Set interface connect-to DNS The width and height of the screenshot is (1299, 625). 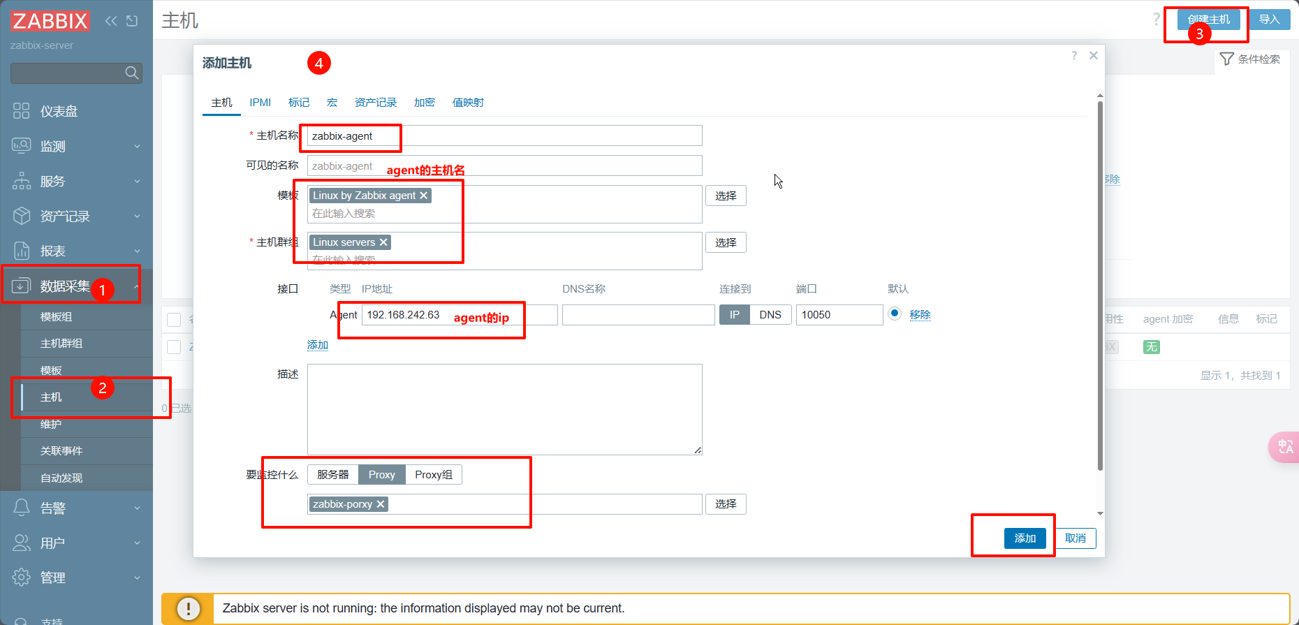pyautogui.click(x=770, y=315)
